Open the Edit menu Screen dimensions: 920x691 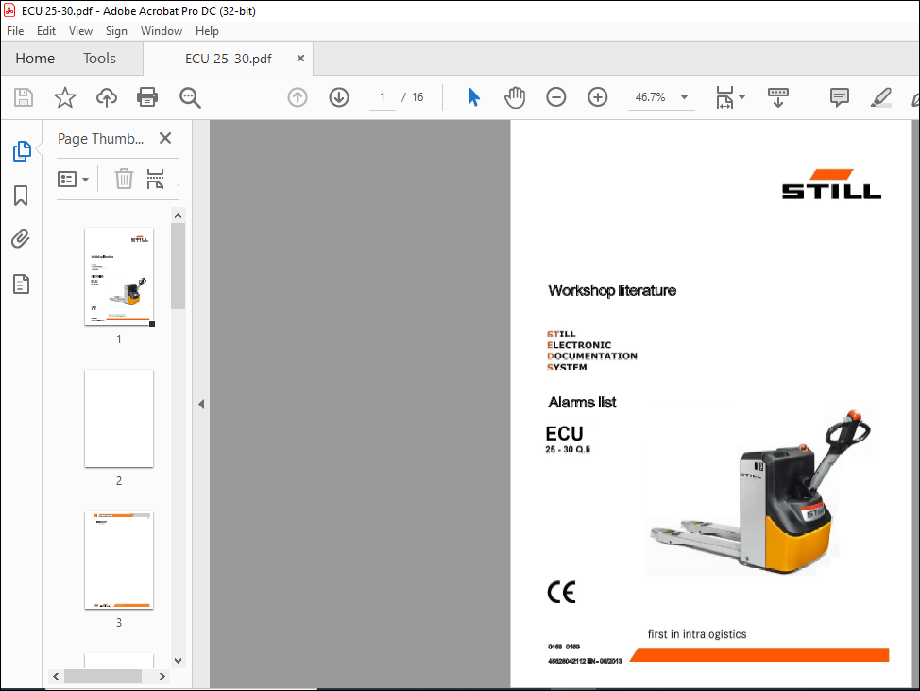(x=45, y=31)
